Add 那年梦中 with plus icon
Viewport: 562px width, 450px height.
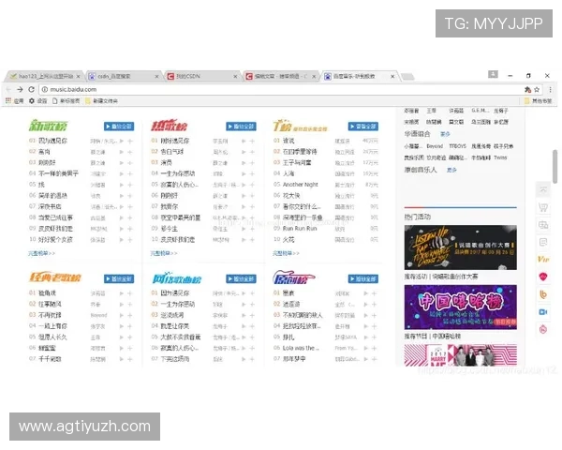click(x=374, y=359)
